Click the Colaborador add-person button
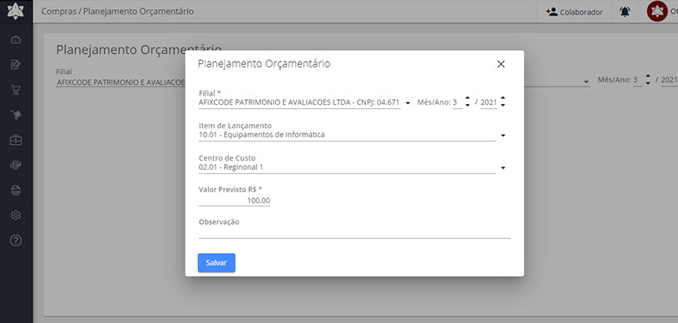This screenshot has height=323, width=678. [574, 12]
